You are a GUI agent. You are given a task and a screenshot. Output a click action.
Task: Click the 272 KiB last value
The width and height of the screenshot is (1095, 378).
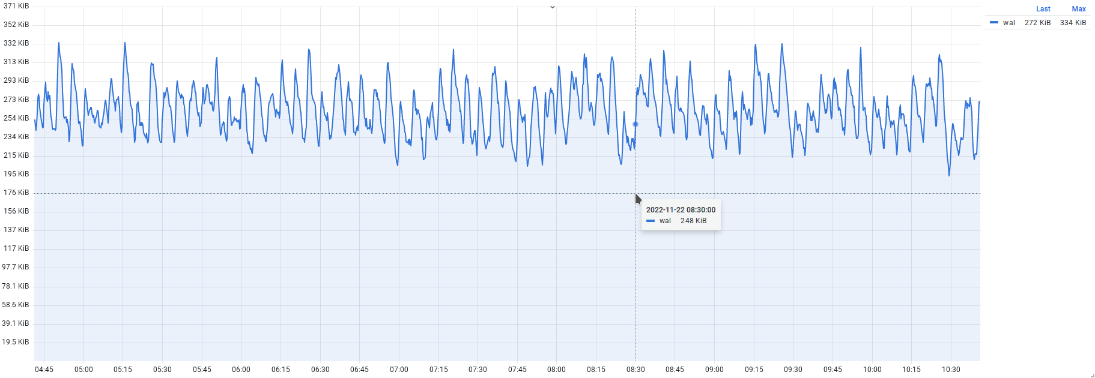1038,23
